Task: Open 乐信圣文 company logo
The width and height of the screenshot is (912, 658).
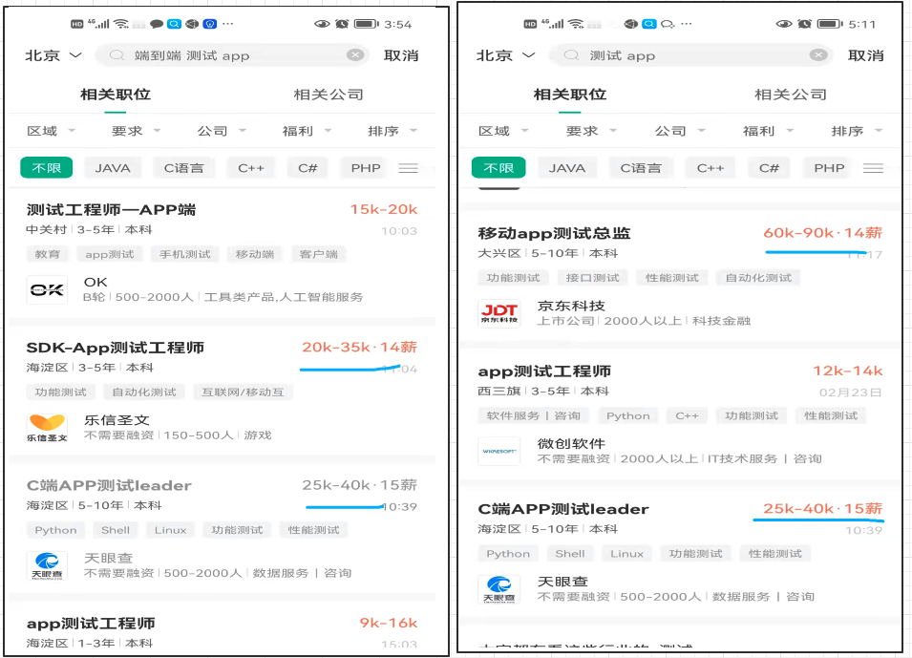Action: pos(47,428)
